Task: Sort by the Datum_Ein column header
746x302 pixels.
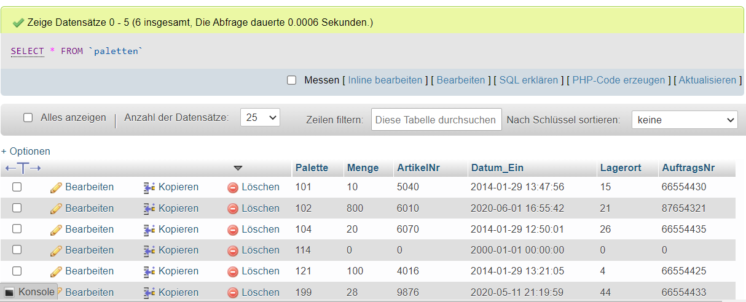Action: click(x=497, y=168)
